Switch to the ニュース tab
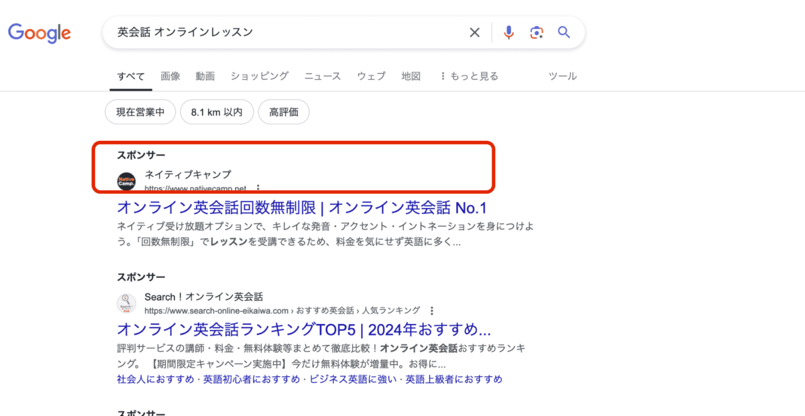This screenshot has height=416, width=805. [322, 76]
